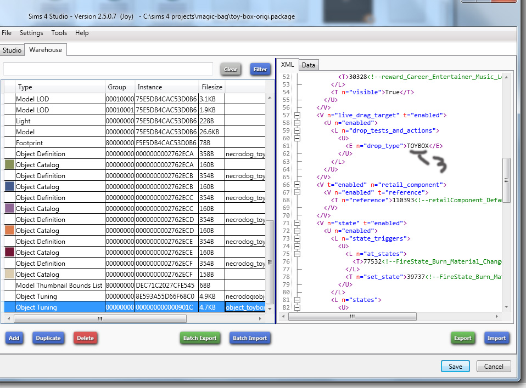Click the filter text input field
The height and width of the screenshot is (388, 526).
(x=108, y=69)
